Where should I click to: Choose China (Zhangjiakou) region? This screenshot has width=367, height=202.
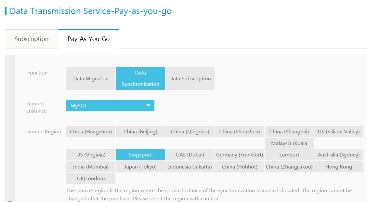[x=289, y=167]
